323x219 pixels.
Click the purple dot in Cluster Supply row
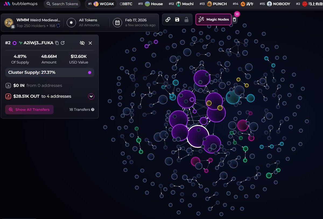click(90, 73)
